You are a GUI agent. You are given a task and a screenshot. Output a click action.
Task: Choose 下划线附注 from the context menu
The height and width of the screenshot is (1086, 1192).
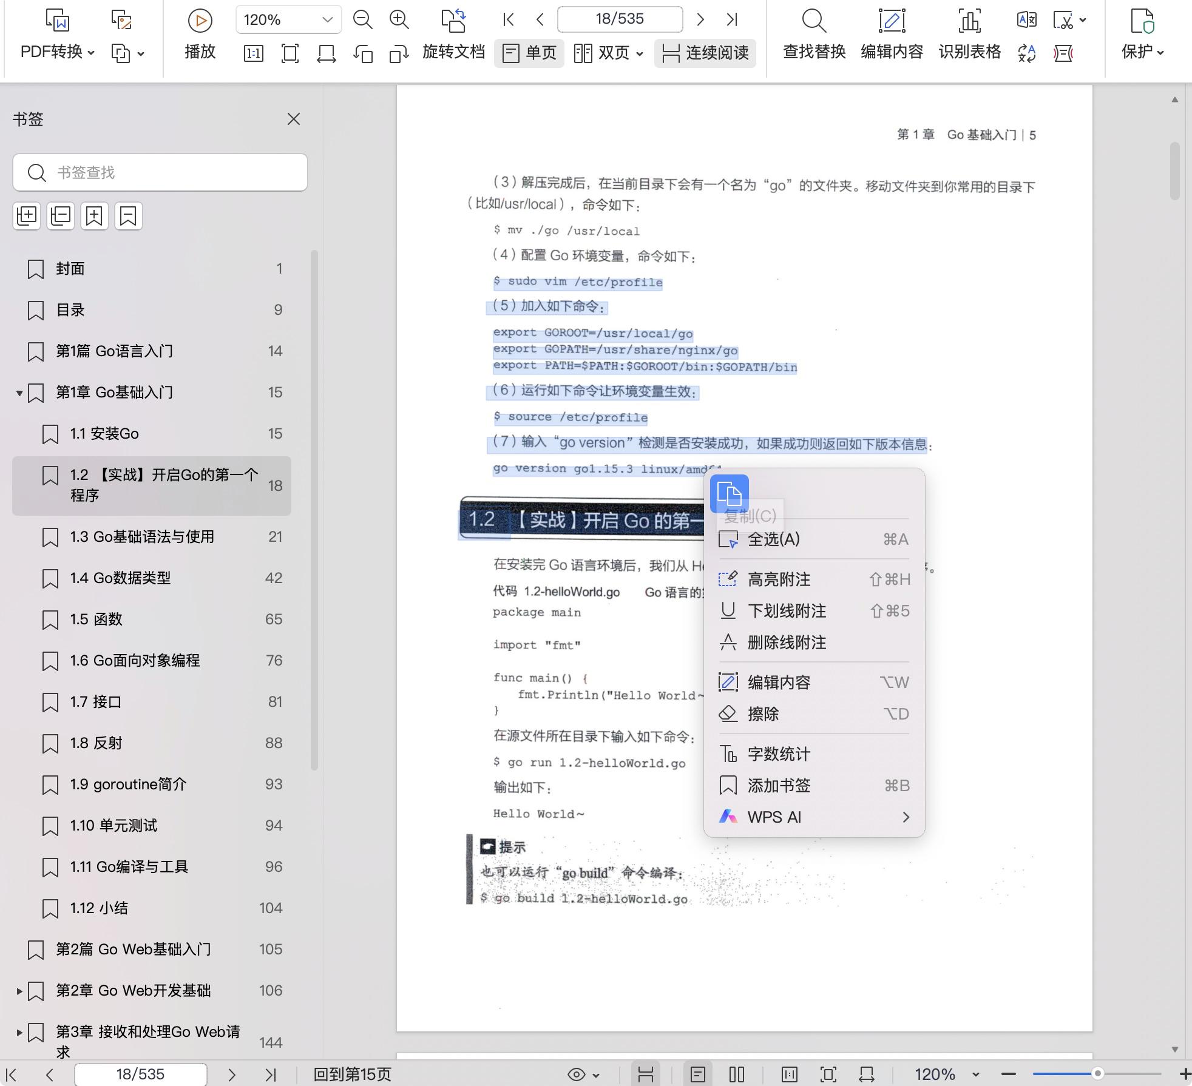[x=814, y=611]
